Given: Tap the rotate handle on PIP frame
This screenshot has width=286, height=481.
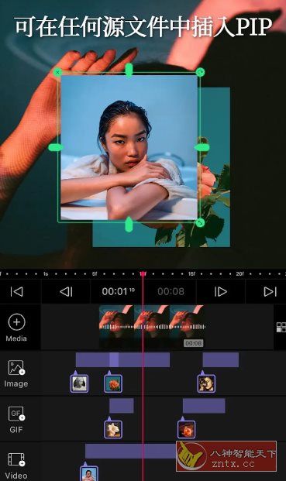Looking at the screenshot, I should pos(200,72).
